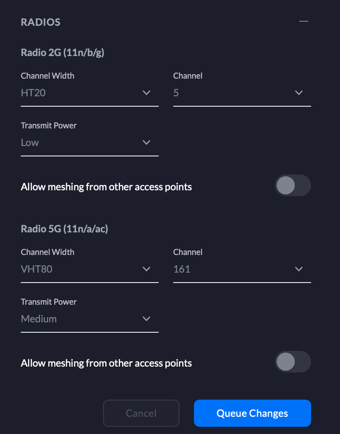Click the chevron beside VHT80
Screen dimensions: 340x434
146,269
